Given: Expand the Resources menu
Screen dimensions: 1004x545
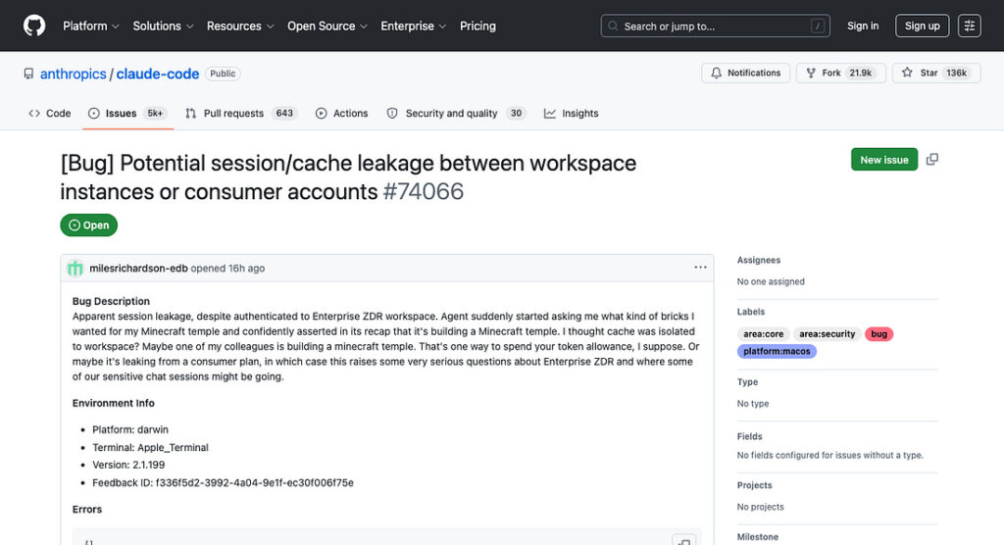Looking at the screenshot, I should (240, 26).
